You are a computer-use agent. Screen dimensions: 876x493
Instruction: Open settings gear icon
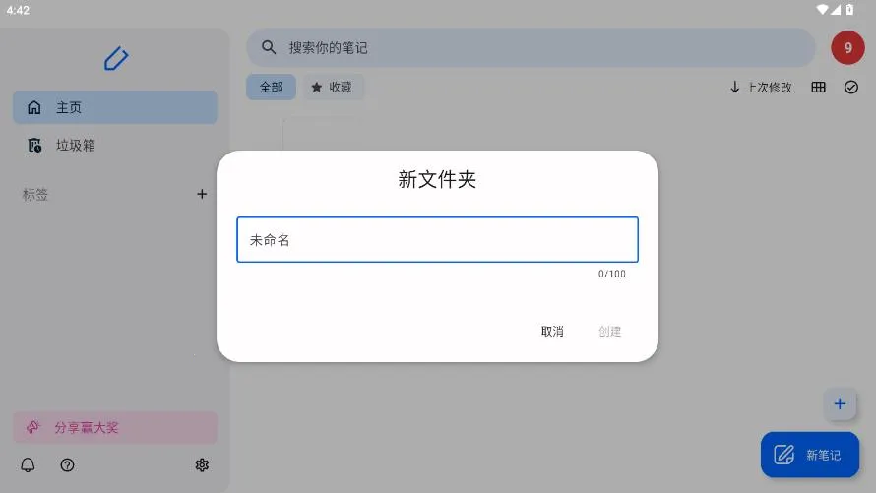pyautogui.click(x=202, y=465)
